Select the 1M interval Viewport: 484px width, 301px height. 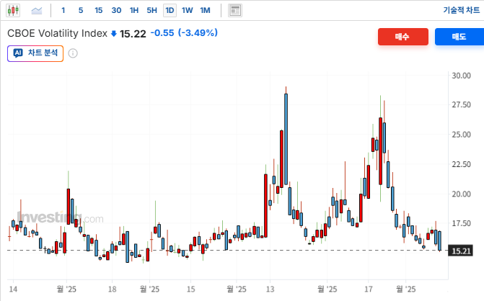click(x=205, y=11)
